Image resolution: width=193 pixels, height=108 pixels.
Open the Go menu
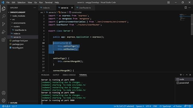36,2
